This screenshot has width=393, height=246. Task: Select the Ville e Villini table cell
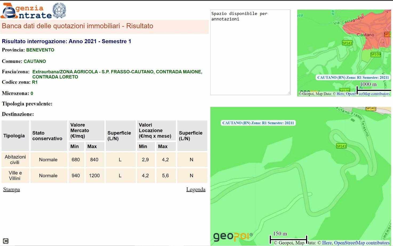click(15, 176)
